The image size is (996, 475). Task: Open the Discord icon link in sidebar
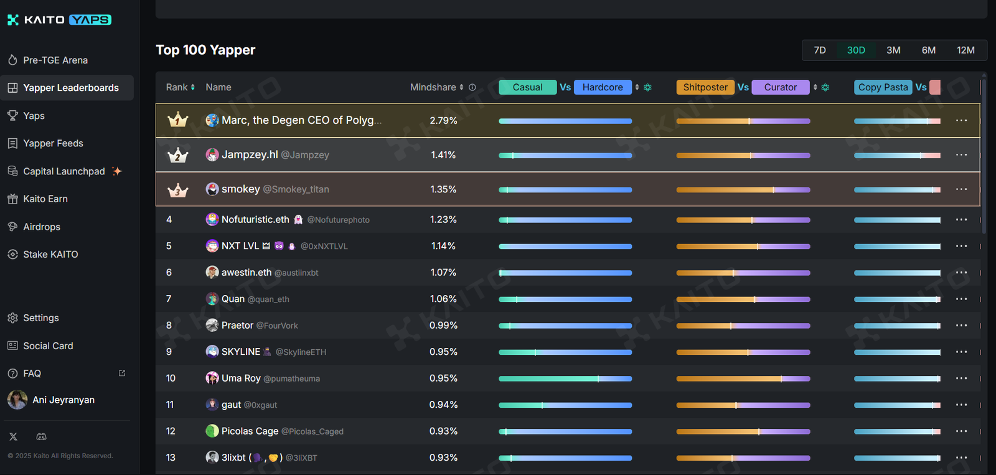[x=41, y=436]
